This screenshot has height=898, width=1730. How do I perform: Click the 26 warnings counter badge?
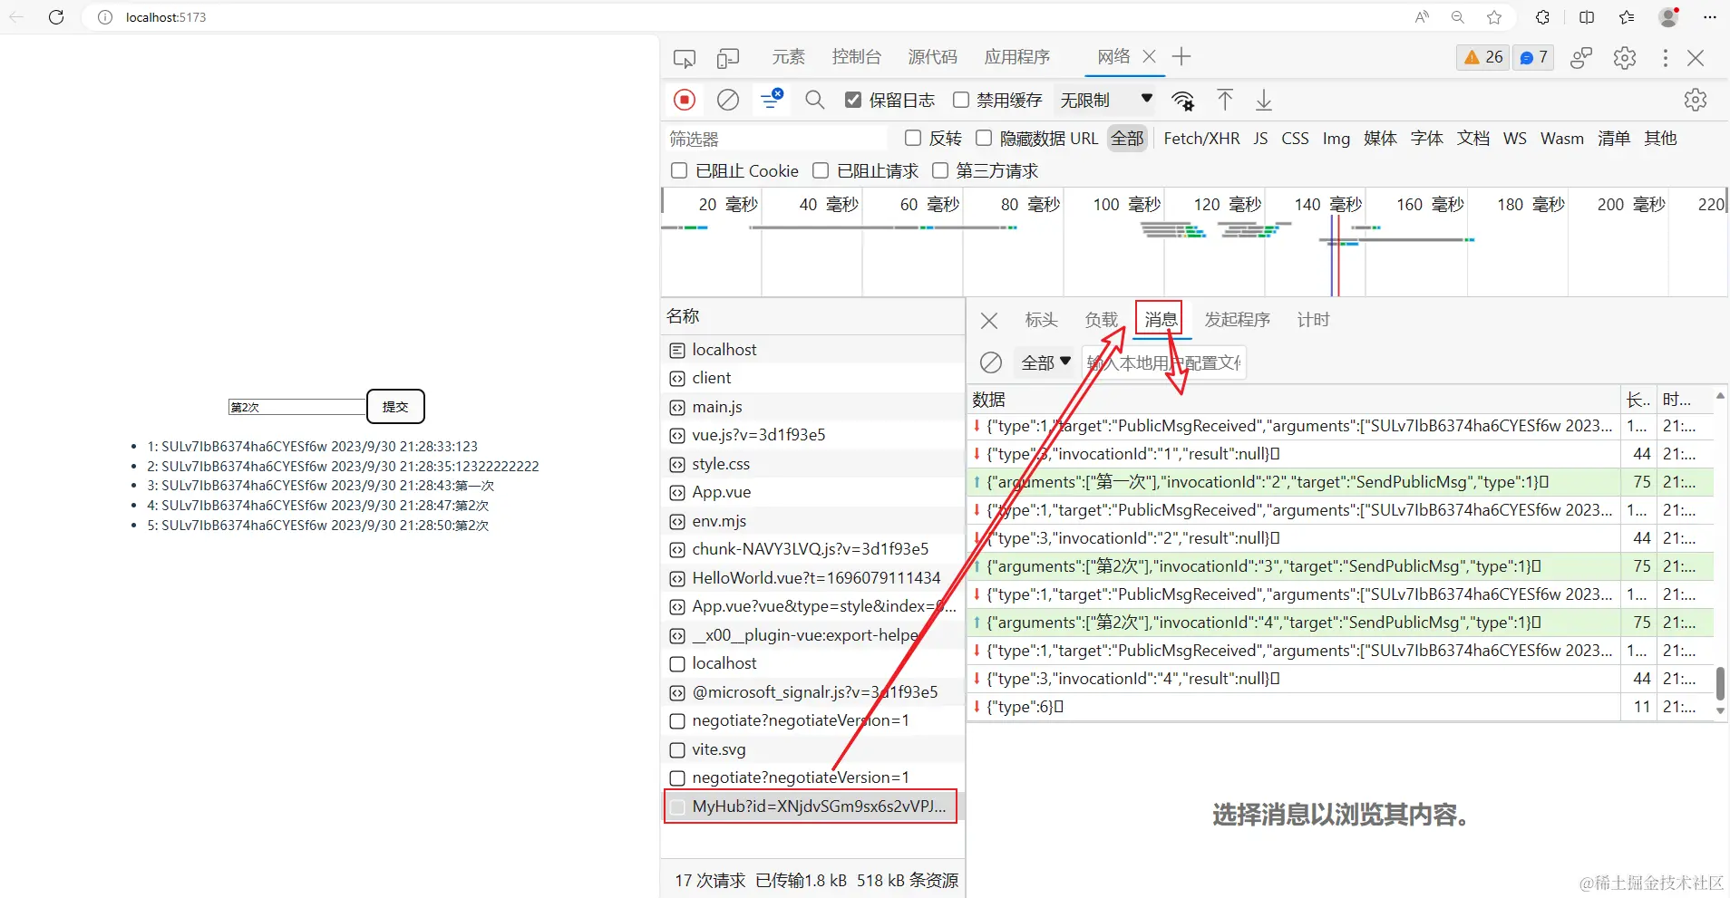1483,57
